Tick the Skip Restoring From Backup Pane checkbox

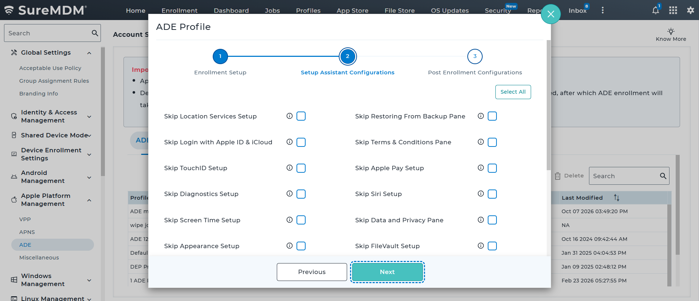[492, 116]
